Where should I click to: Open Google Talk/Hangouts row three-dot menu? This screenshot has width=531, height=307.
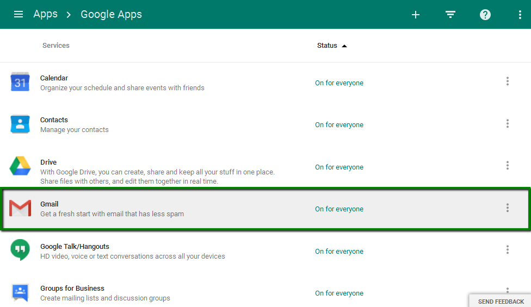(507, 249)
